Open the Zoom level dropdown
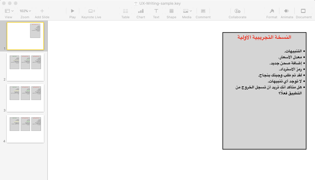This screenshot has width=315, height=180. tap(25, 11)
